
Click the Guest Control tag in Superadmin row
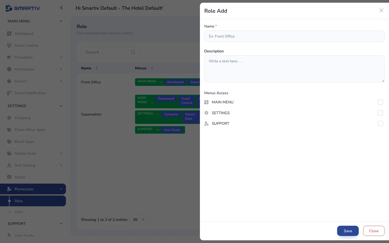[187, 101]
